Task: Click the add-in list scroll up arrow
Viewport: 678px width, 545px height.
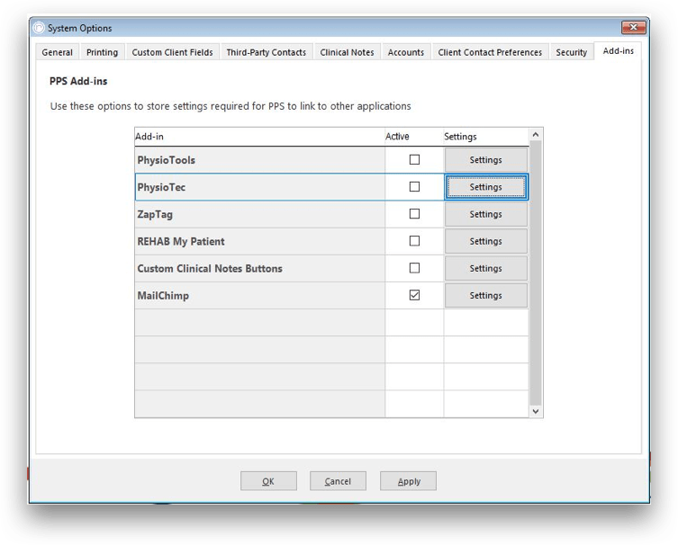Action: (x=536, y=135)
